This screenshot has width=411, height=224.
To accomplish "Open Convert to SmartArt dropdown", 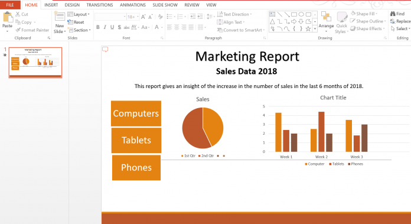I will pos(241,30).
